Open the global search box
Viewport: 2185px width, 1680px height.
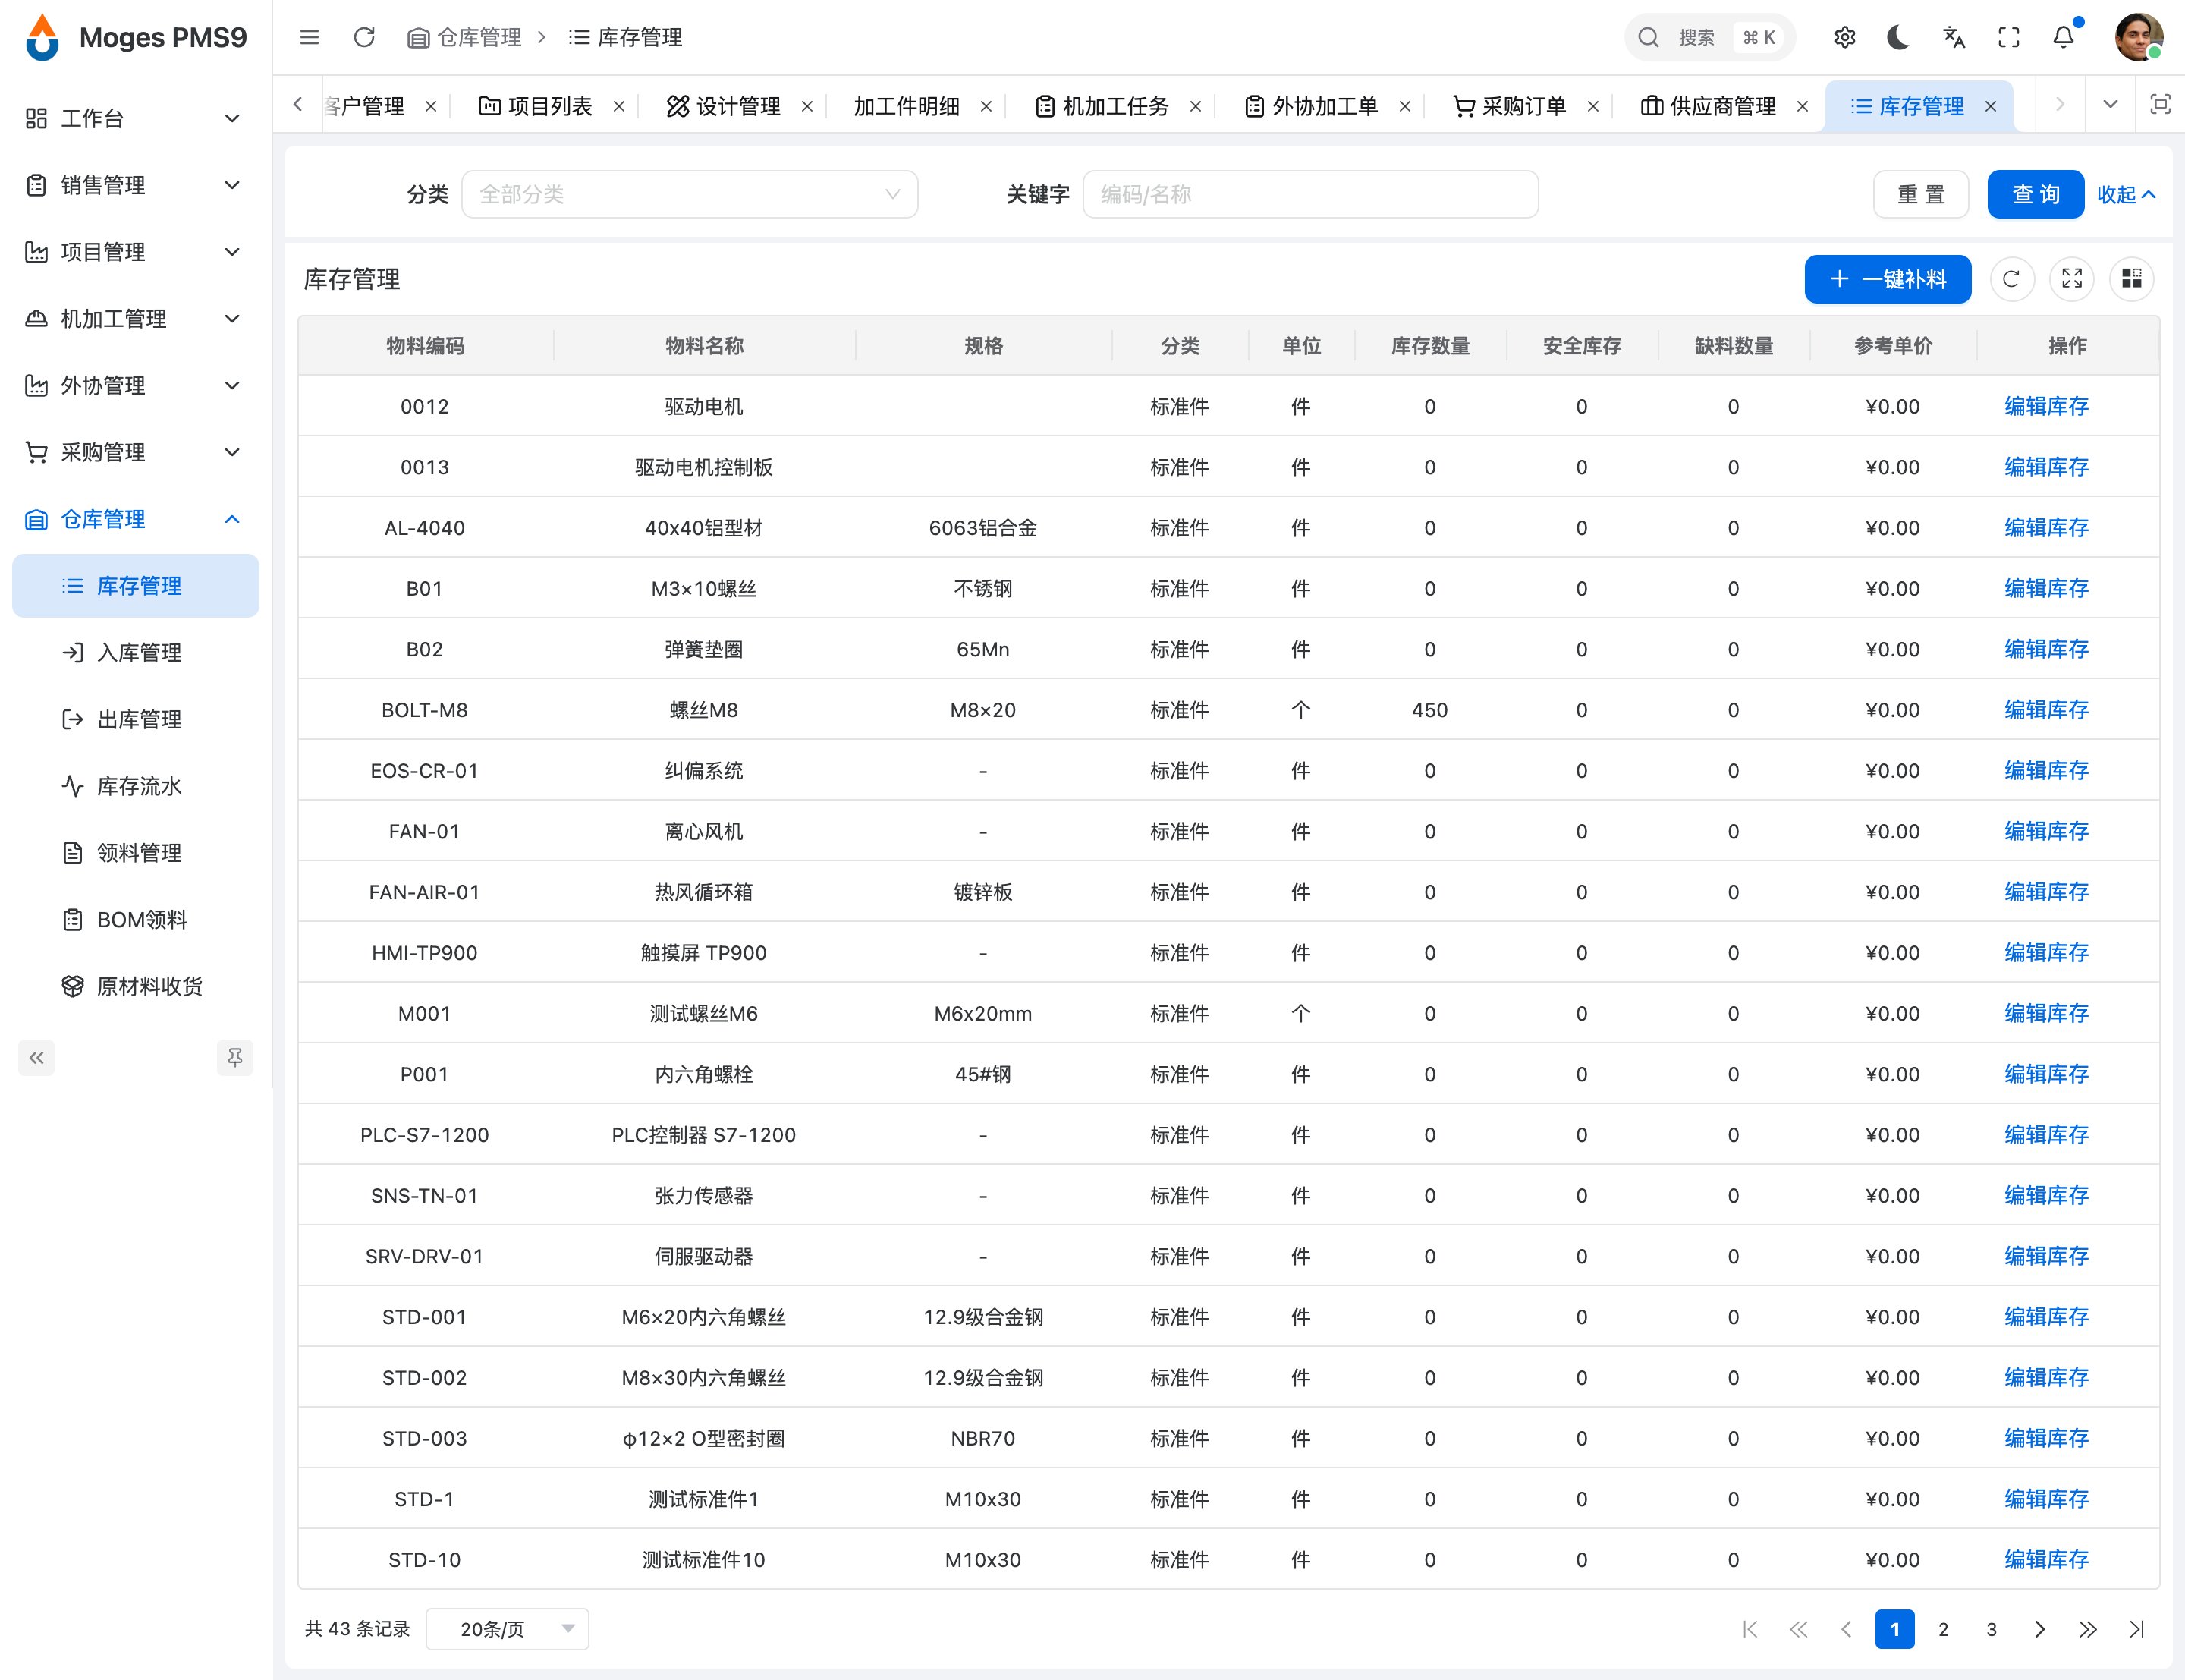coord(1709,38)
